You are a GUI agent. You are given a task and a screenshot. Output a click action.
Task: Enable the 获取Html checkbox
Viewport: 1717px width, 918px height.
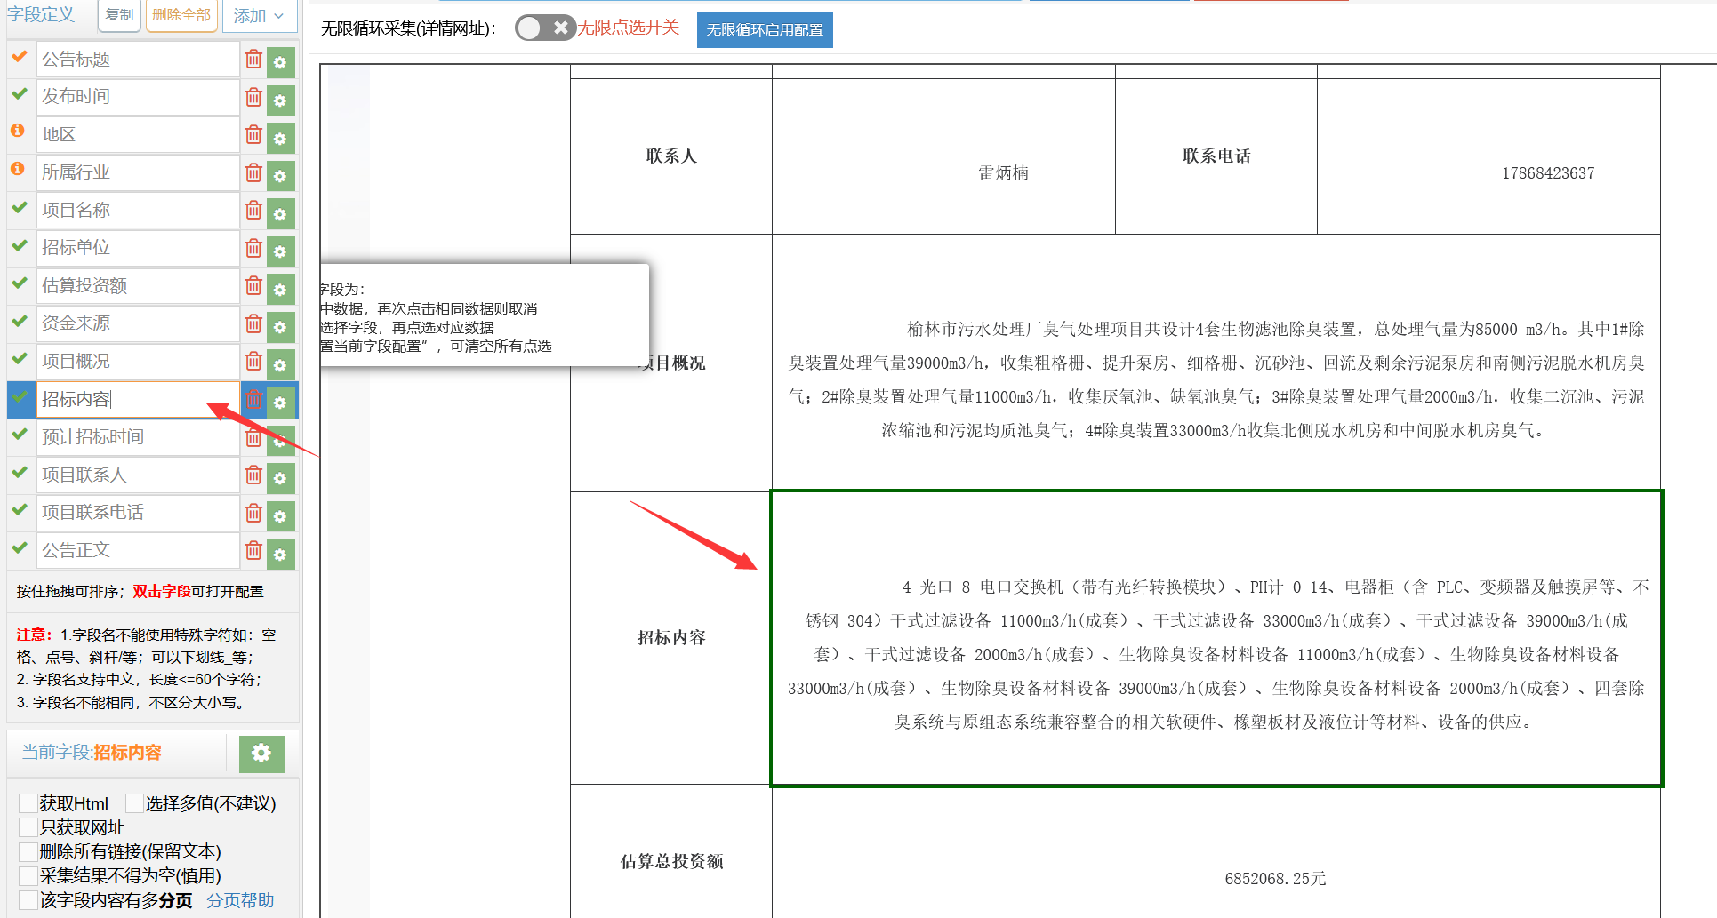(28, 803)
